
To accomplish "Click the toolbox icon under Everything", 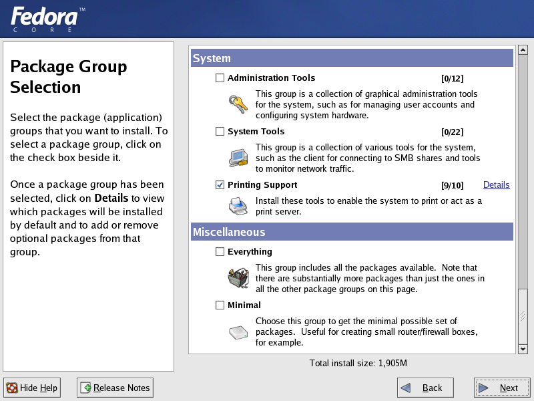I will 238,278.
